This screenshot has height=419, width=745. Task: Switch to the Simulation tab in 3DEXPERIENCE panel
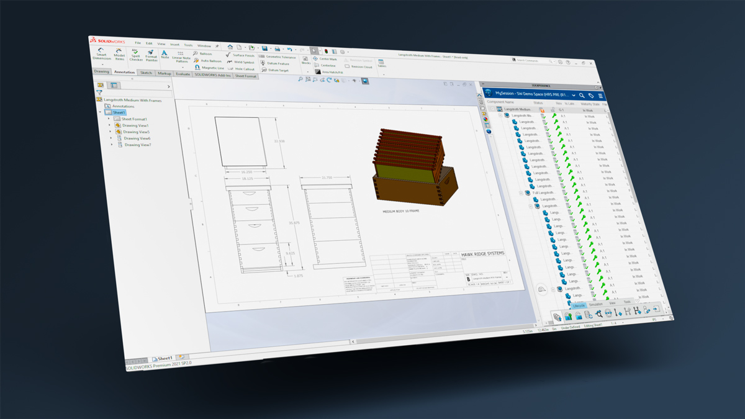(x=596, y=304)
